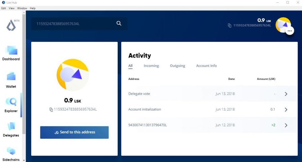Select the All activity tab
Screen dimensions: 302x162
click(130, 66)
